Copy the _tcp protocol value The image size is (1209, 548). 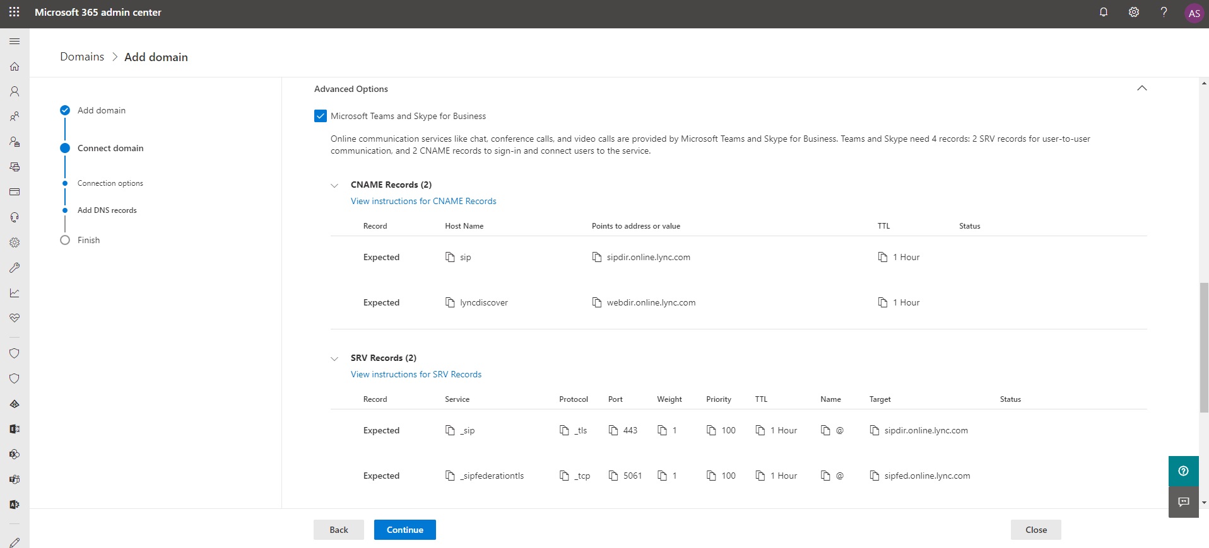(x=564, y=476)
